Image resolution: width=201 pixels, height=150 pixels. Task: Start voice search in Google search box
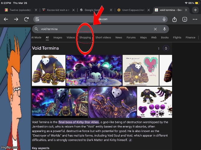pyautogui.click(x=165, y=29)
